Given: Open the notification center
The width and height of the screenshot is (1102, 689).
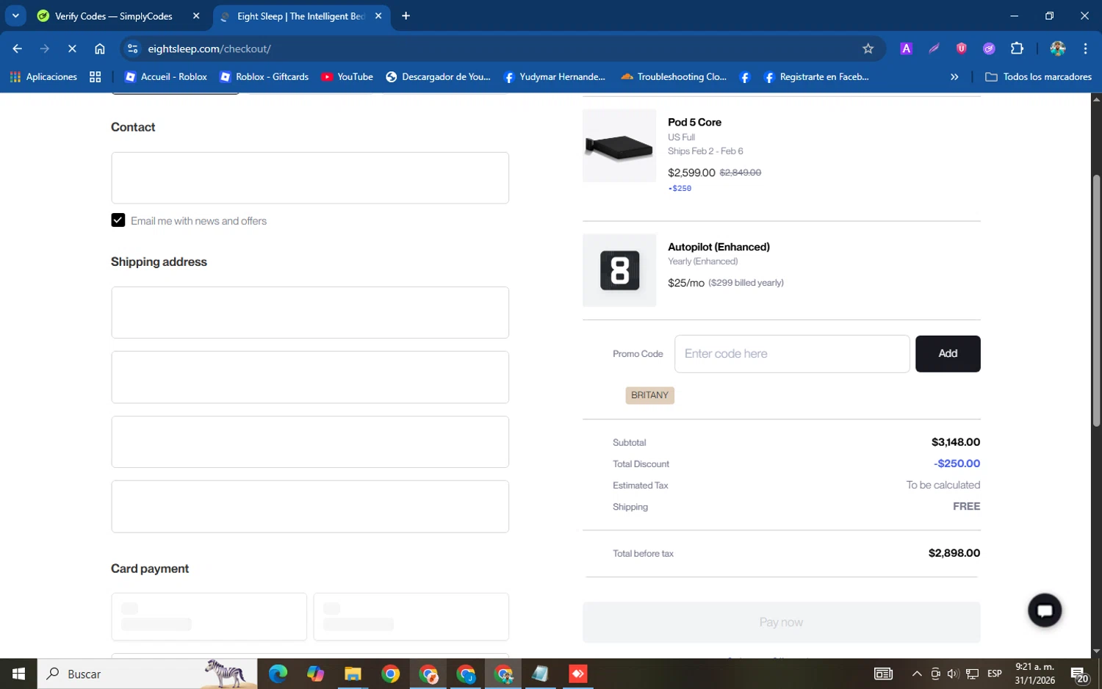Looking at the screenshot, I should pos(1080,674).
